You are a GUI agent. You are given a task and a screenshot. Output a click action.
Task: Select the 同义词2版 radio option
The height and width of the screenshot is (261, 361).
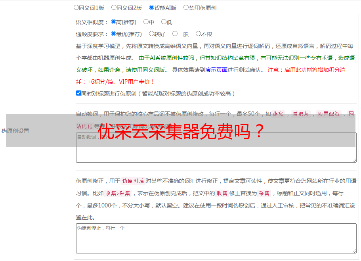114,8
